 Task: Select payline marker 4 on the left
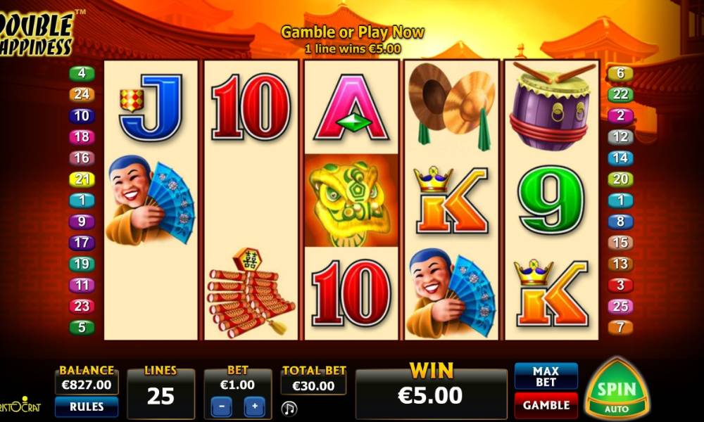(82, 73)
